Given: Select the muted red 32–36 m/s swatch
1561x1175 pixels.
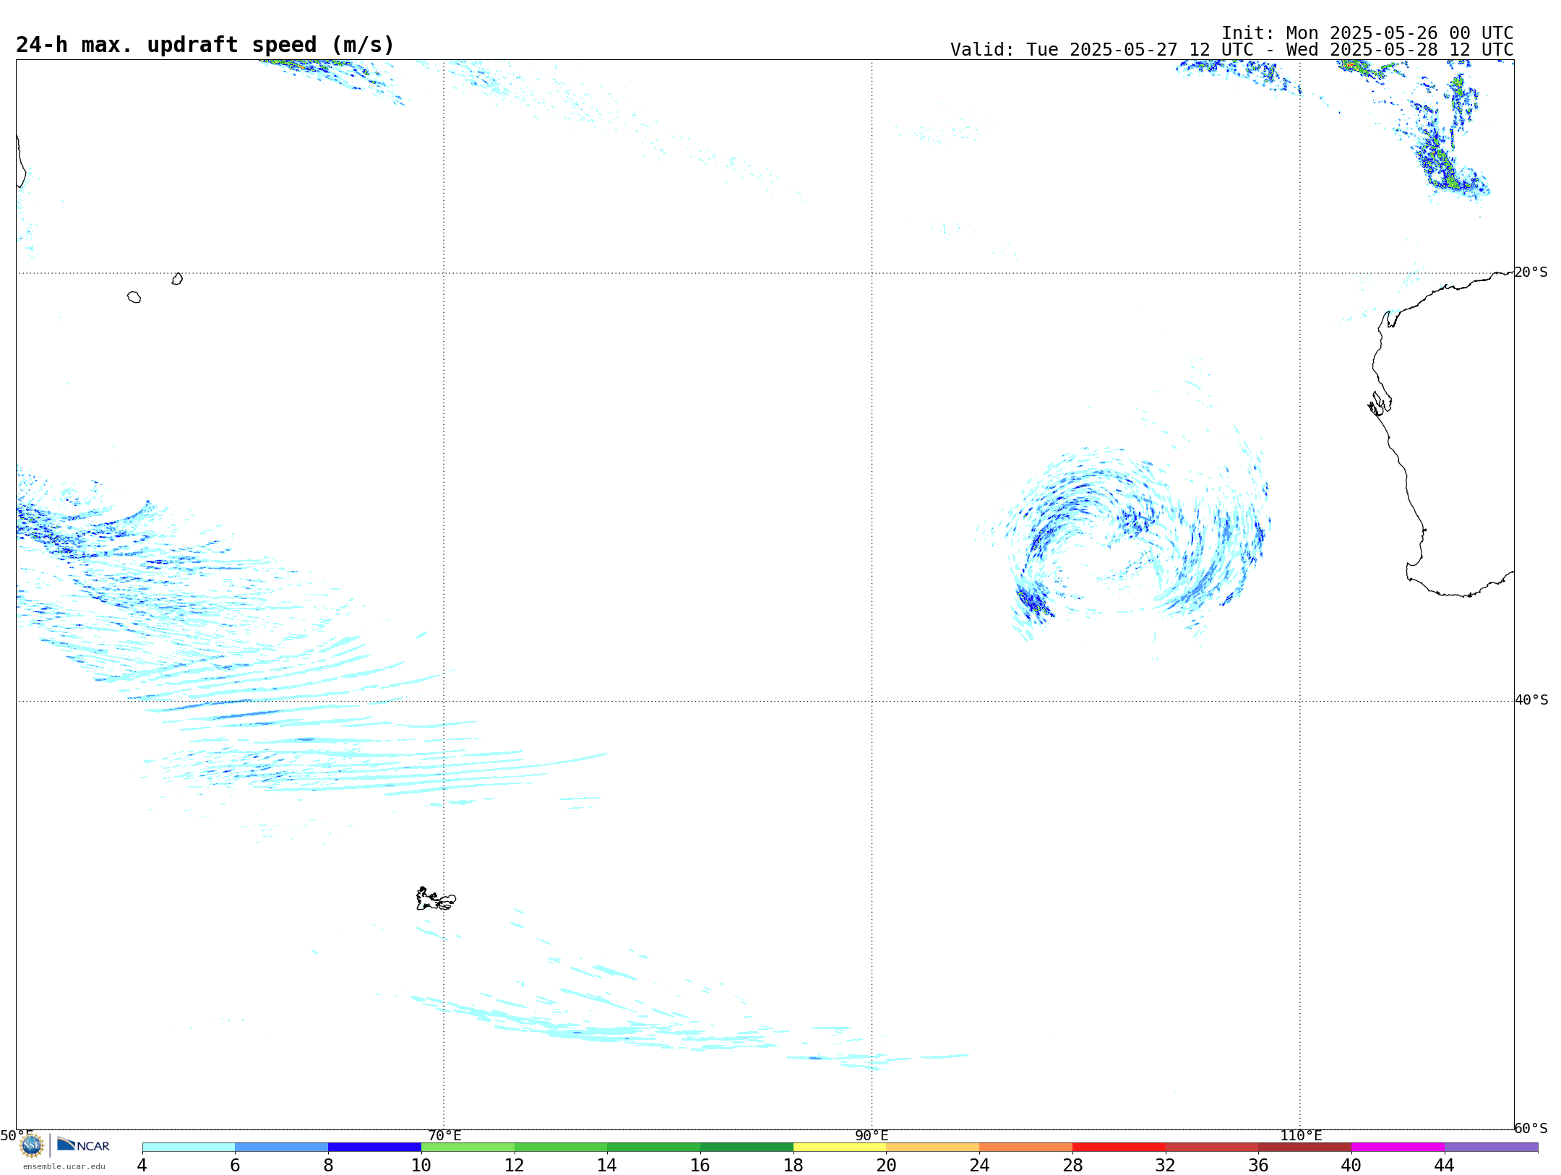Looking at the screenshot, I should coord(1212,1148).
